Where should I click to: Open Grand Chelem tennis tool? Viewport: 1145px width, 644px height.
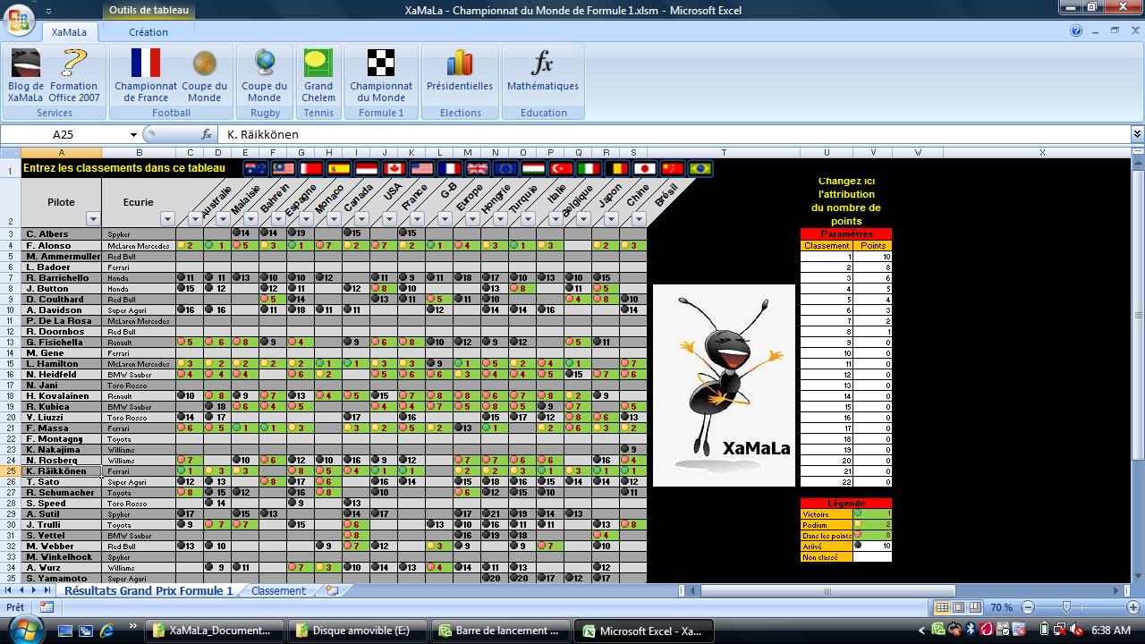coord(318,75)
